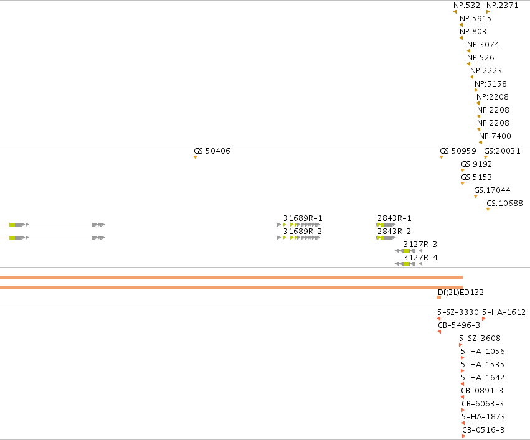Click the 5-HA-1056 insertion label
The image size is (530, 440).
click(x=483, y=352)
